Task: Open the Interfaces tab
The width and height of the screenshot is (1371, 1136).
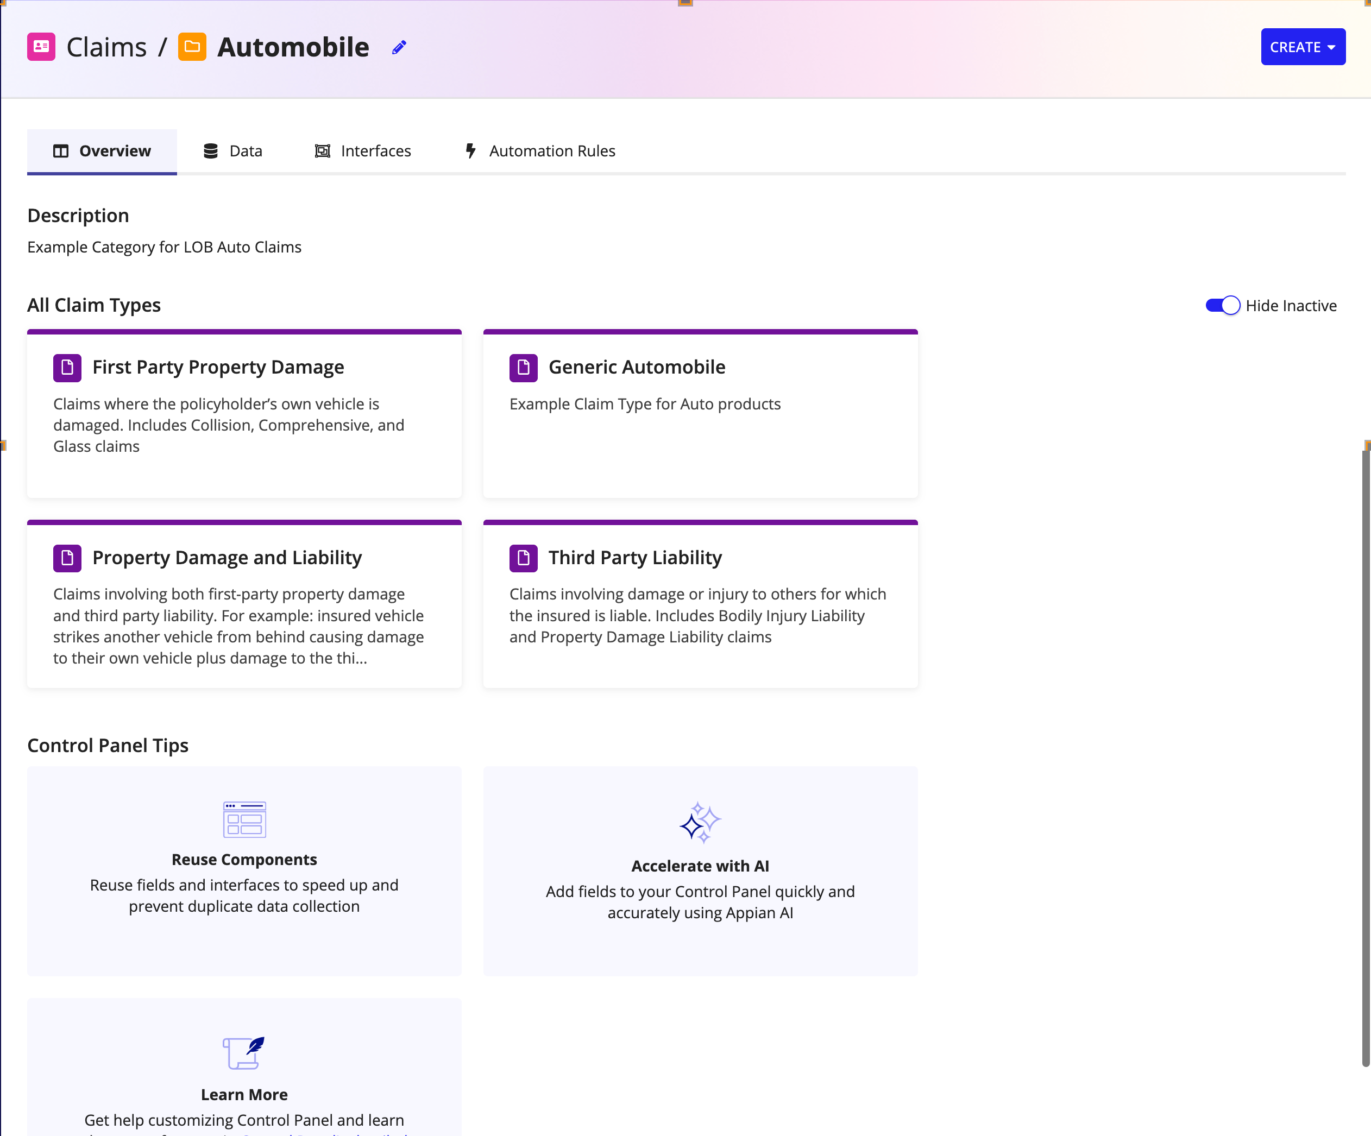Action: (363, 152)
